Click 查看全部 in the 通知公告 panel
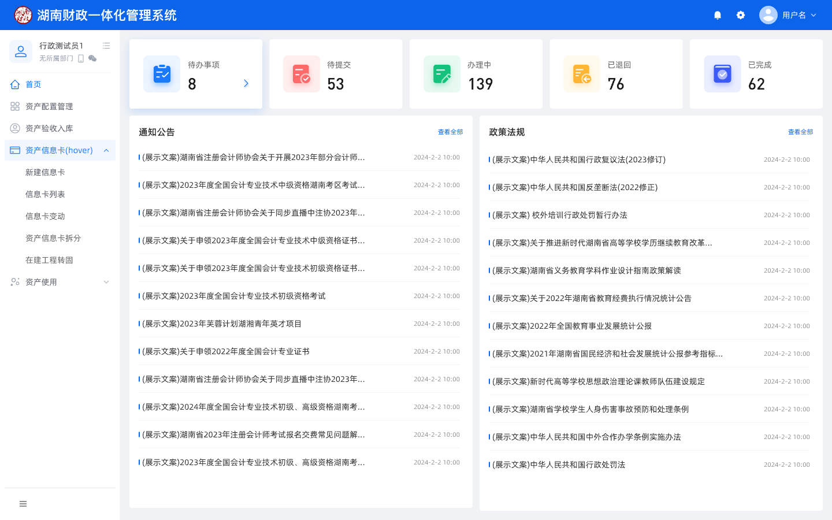832x520 pixels. pyautogui.click(x=450, y=132)
